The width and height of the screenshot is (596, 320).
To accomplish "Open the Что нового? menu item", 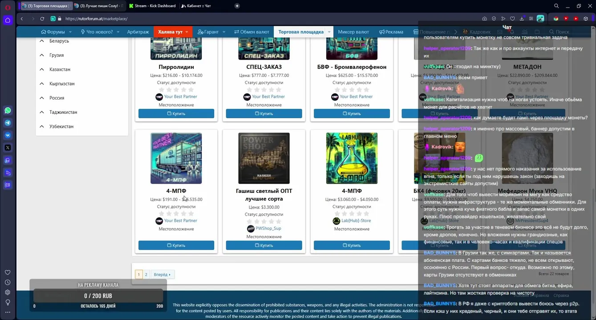I will point(97,32).
